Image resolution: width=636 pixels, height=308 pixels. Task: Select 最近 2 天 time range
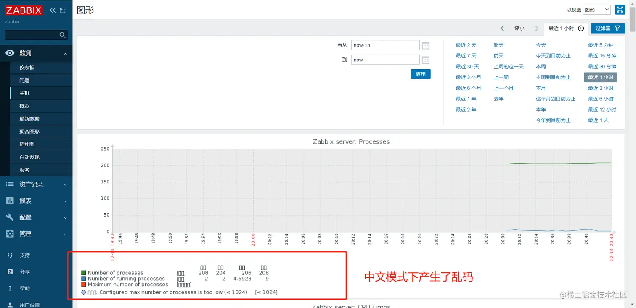(466, 45)
